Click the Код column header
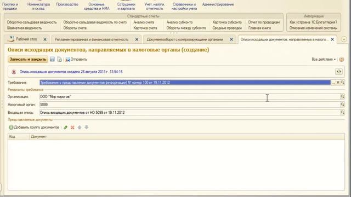 click(19, 136)
